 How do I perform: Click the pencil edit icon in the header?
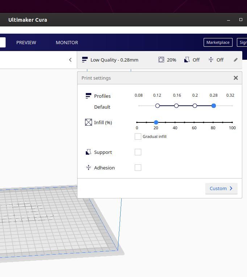point(235,60)
